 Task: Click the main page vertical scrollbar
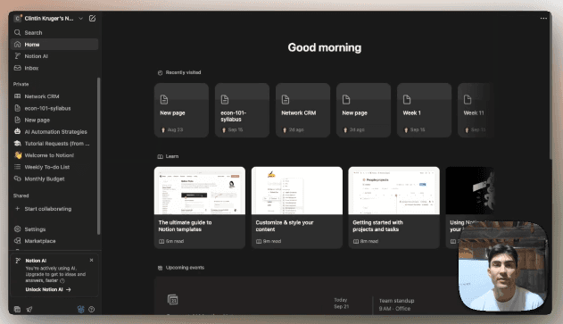(x=551, y=87)
